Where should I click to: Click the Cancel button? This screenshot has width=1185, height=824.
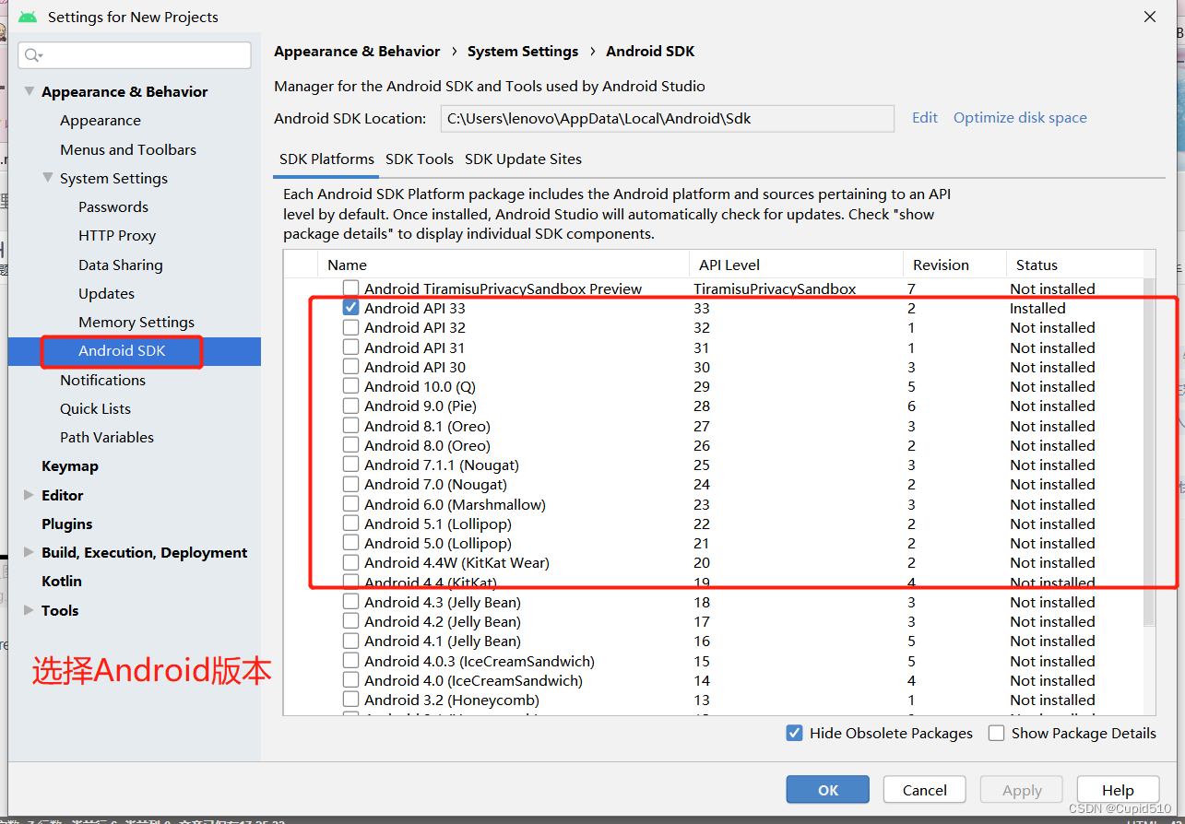925,790
